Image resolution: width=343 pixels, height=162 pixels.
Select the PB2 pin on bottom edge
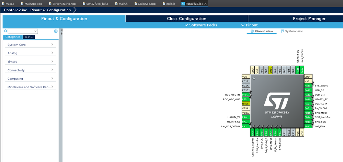(x=284, y=132)
